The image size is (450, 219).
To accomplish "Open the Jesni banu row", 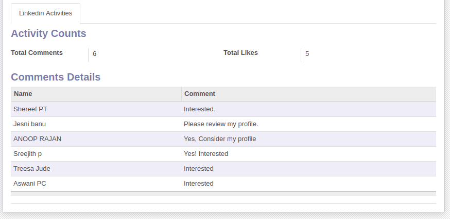I will point(30,124).
